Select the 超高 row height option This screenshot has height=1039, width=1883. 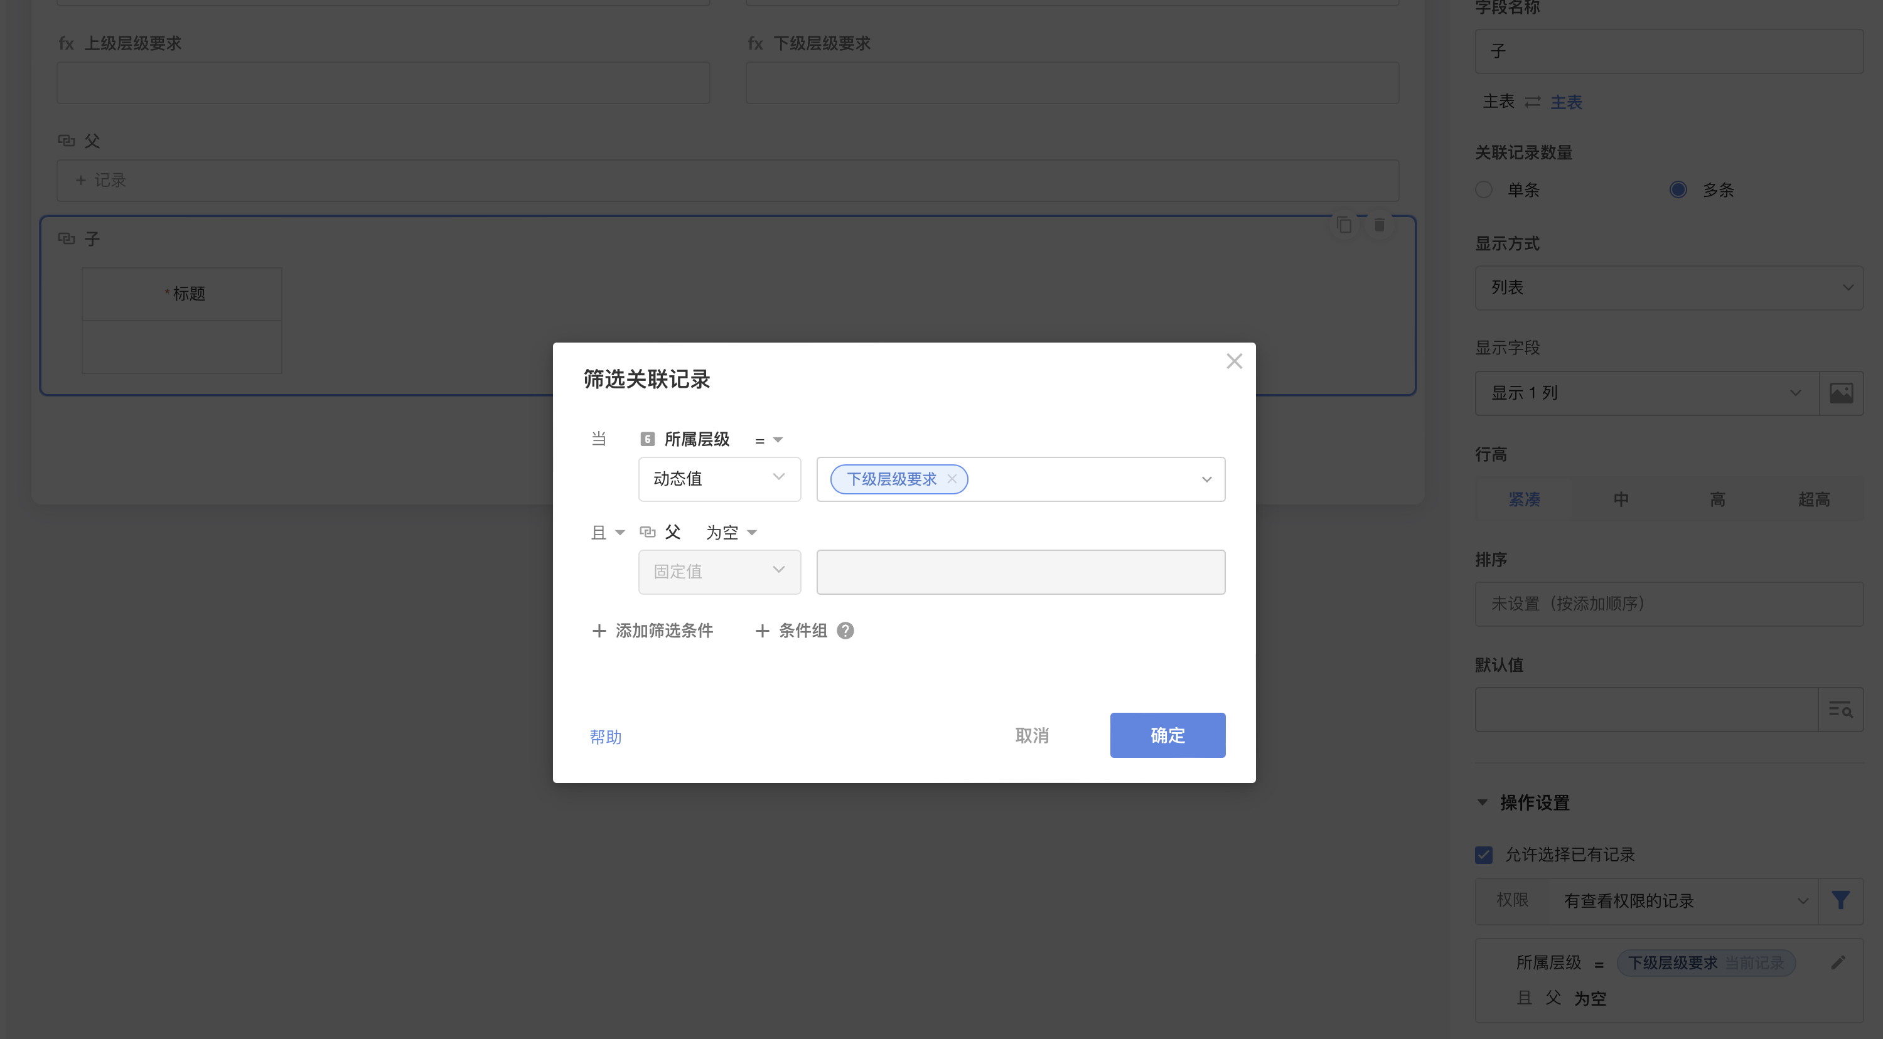point(1813,499)
